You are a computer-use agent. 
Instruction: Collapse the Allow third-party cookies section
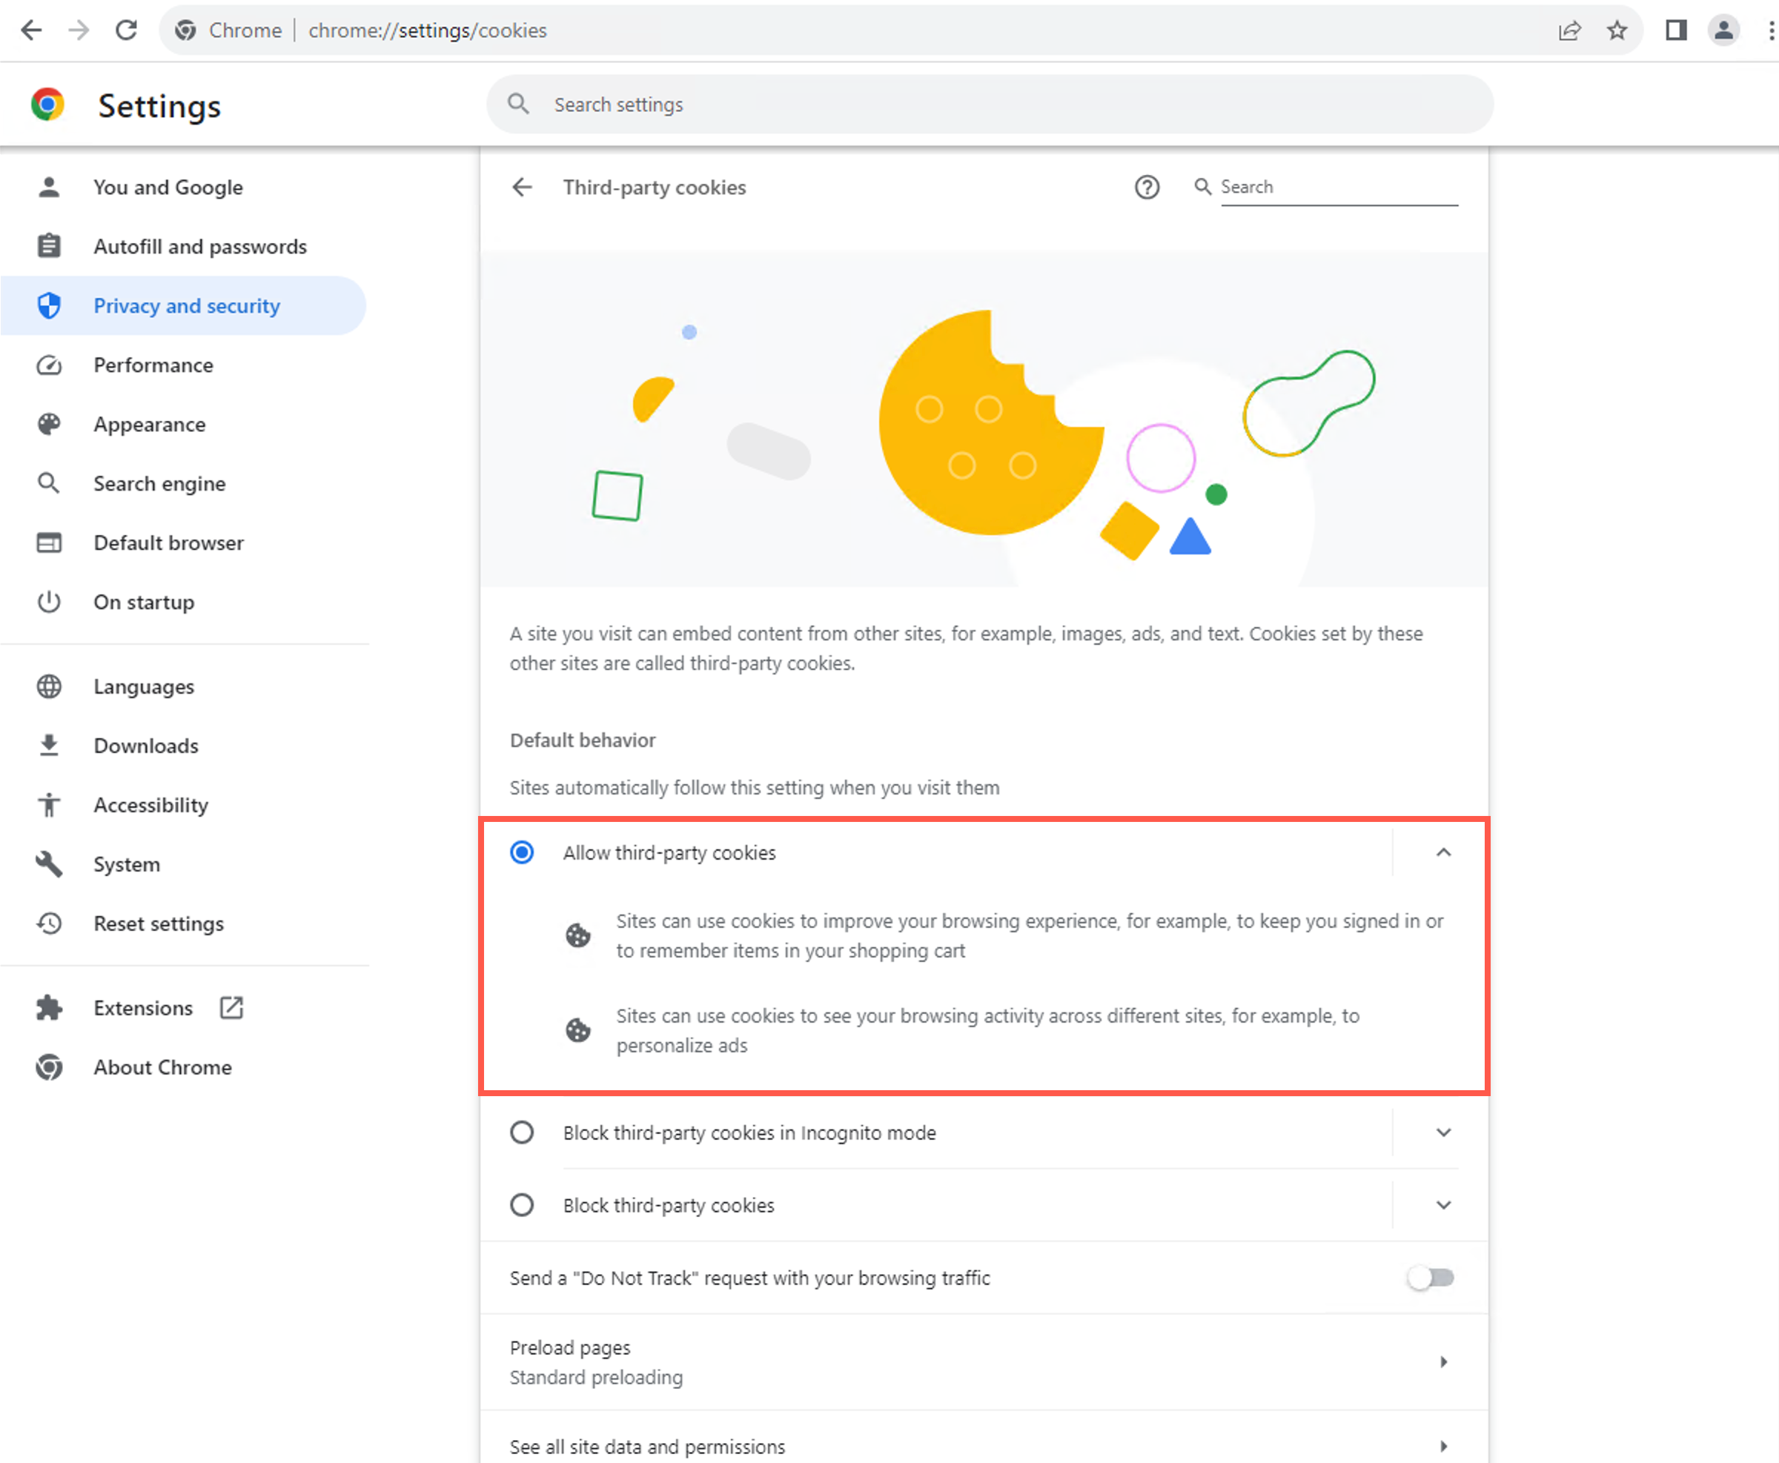coord(1445,853)
